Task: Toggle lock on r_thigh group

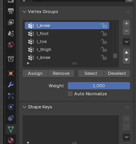Action: [104, 49]
